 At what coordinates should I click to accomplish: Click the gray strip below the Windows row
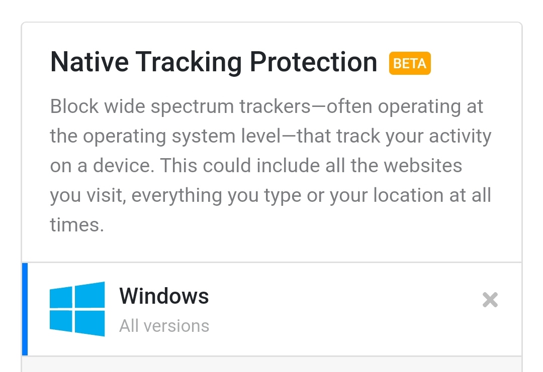pos(271,364)
